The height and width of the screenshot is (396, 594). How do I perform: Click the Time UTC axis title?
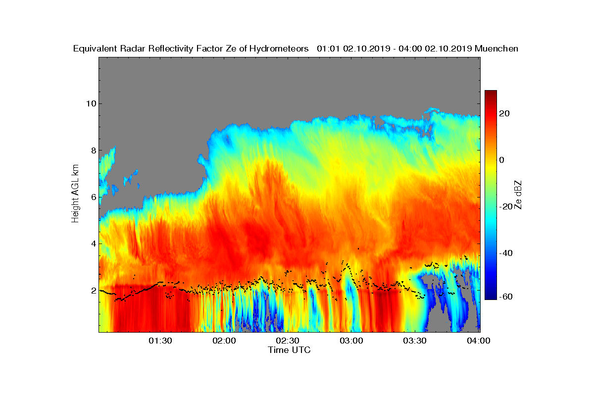pyautogui.click(x=289, y=350)
